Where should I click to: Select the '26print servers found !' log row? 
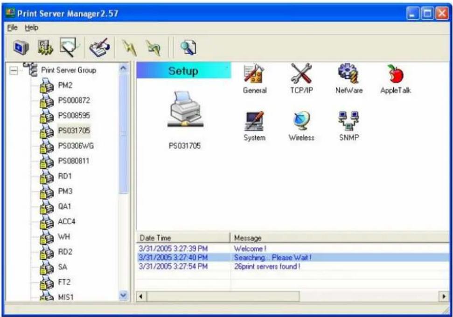click(293, 267)
